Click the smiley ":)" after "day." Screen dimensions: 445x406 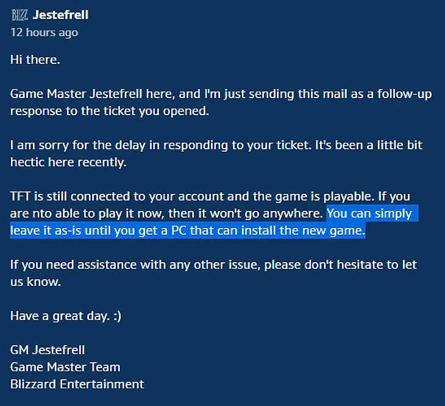tap(118, 316)
